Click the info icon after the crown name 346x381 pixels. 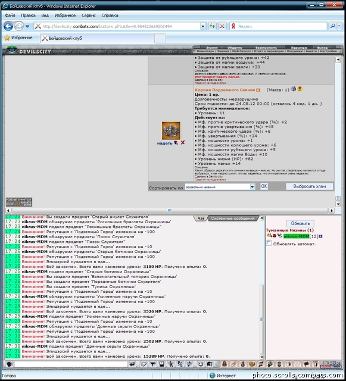point(258,90)
